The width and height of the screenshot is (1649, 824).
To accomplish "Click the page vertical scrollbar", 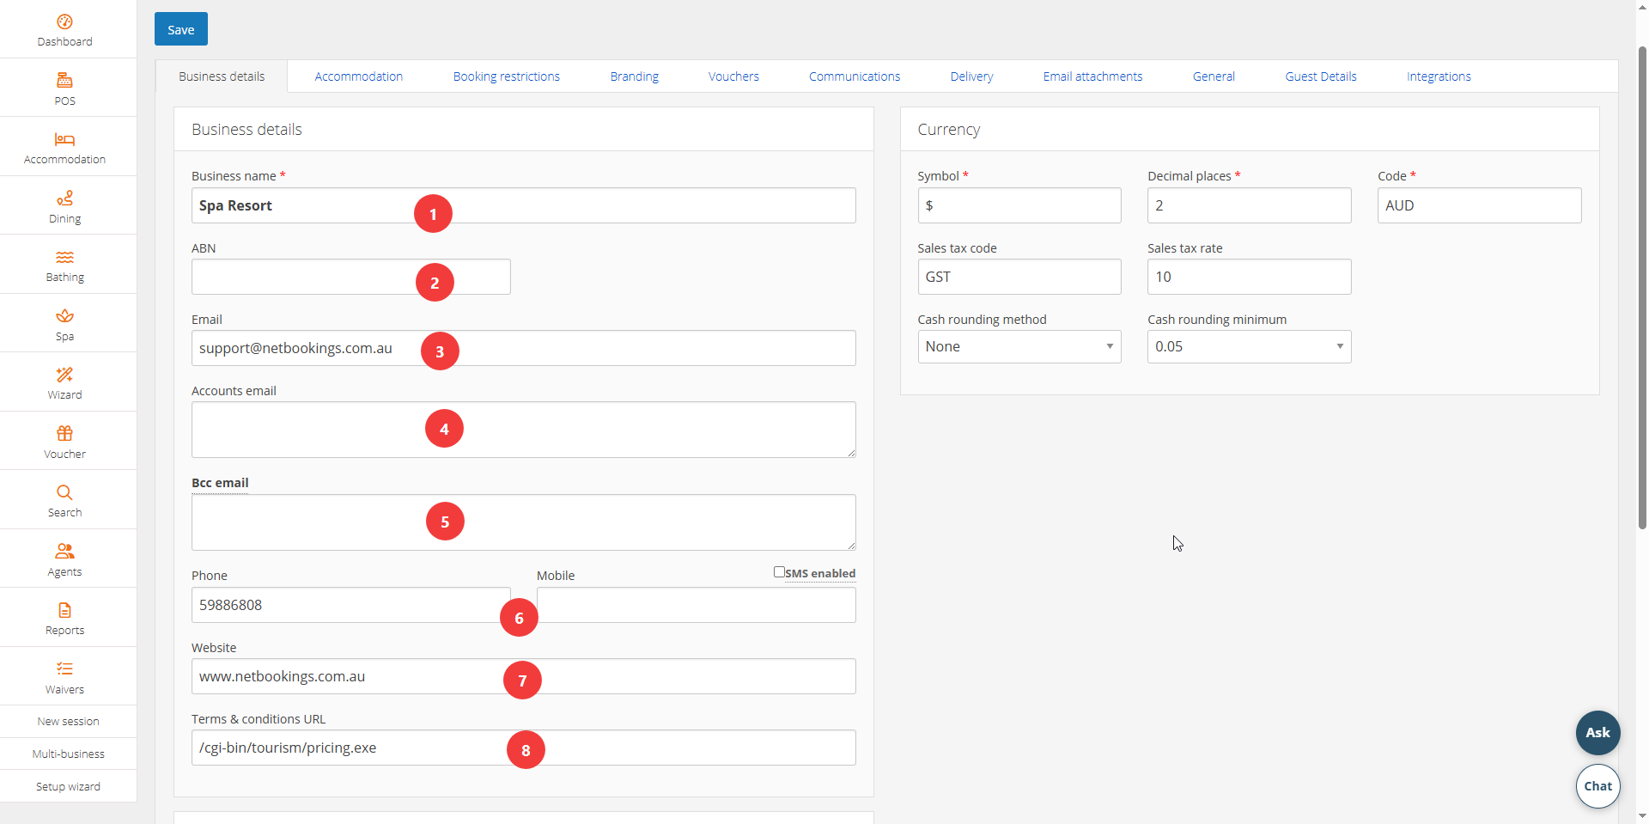I will 1642,288.
